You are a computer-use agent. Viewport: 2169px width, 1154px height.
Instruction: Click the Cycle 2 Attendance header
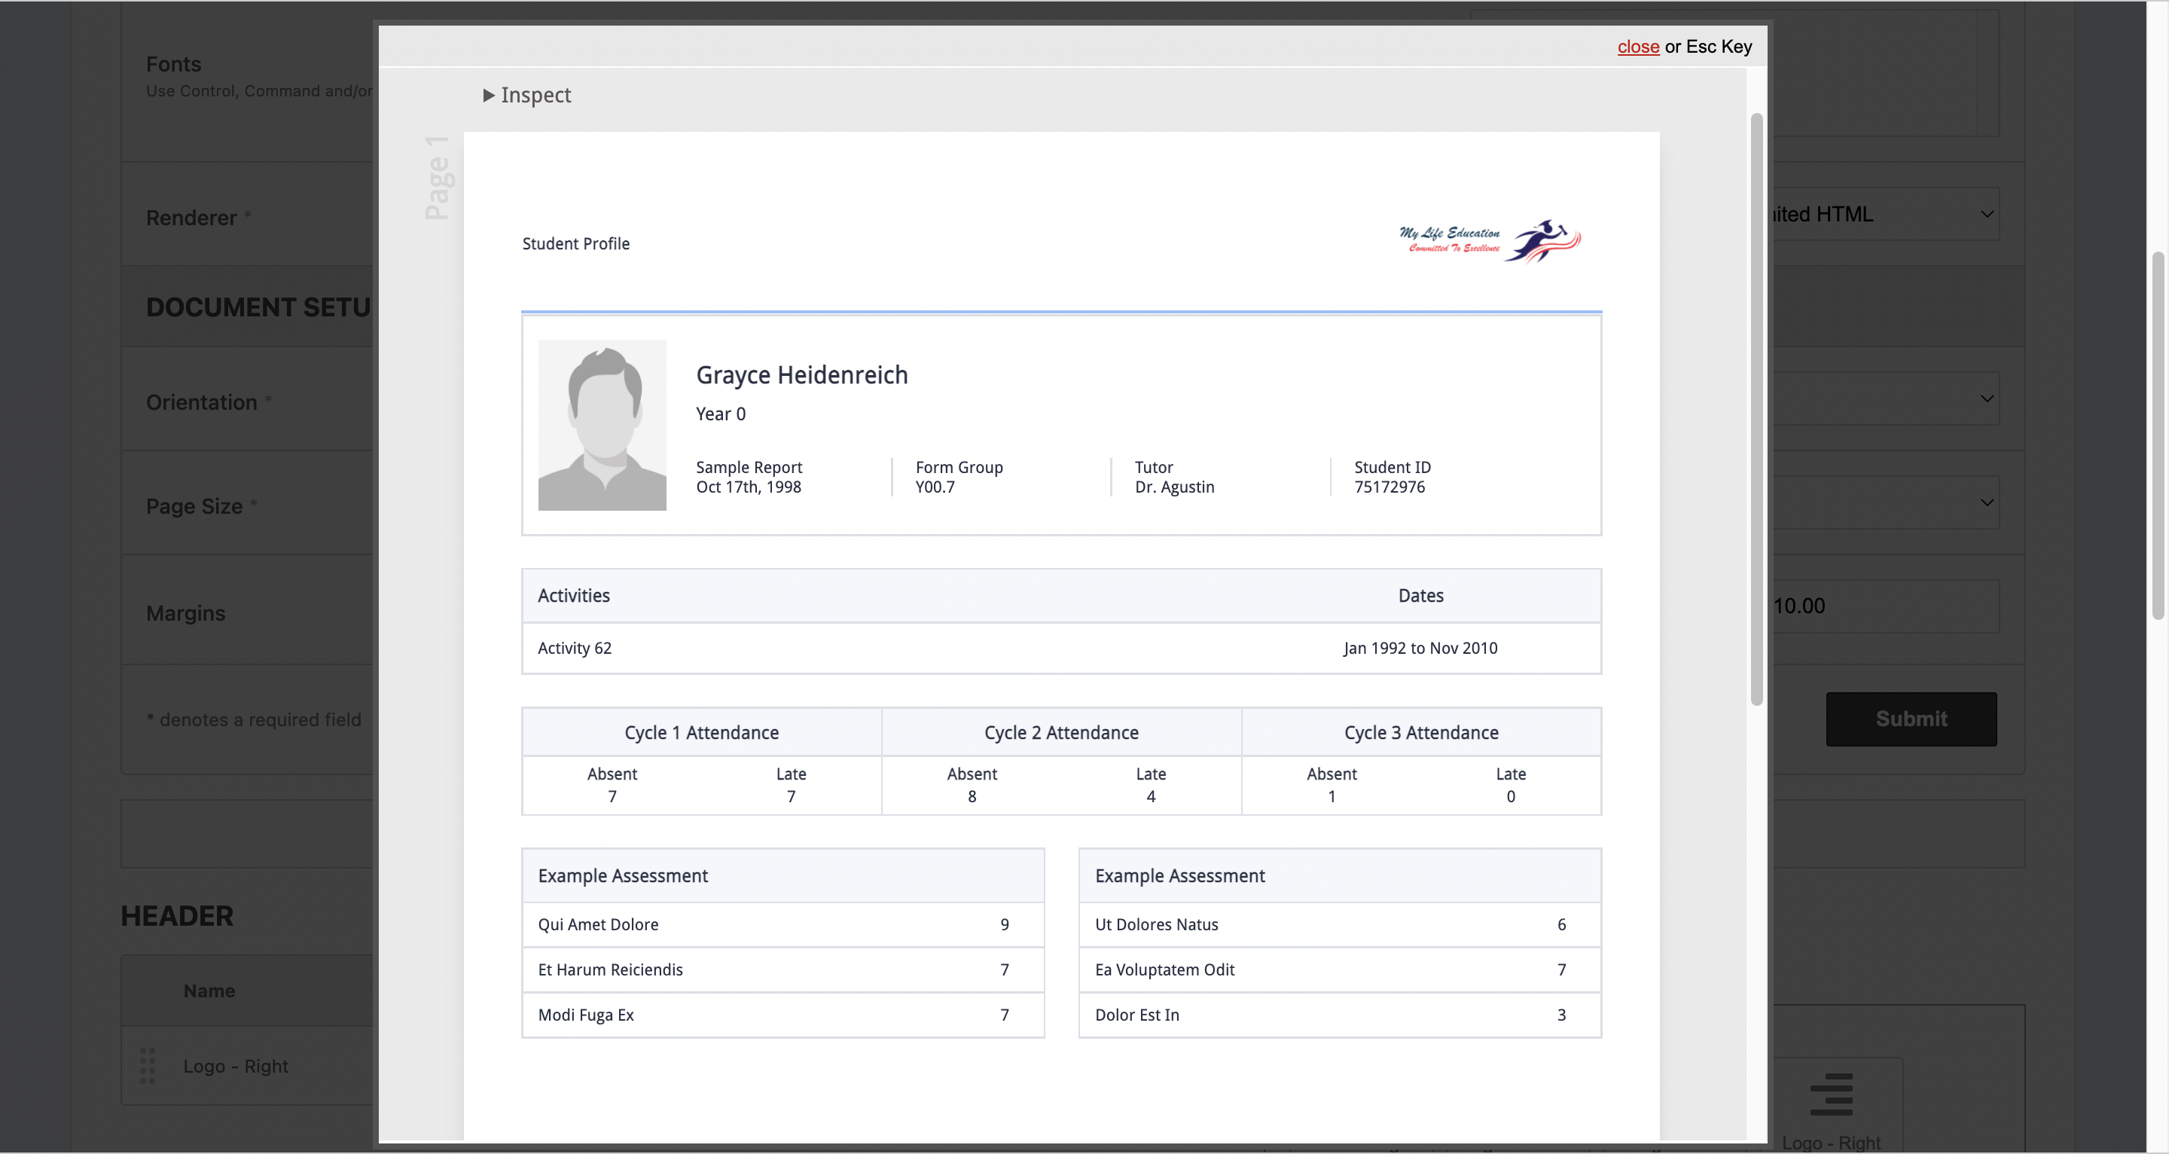tap(1061, 733)
